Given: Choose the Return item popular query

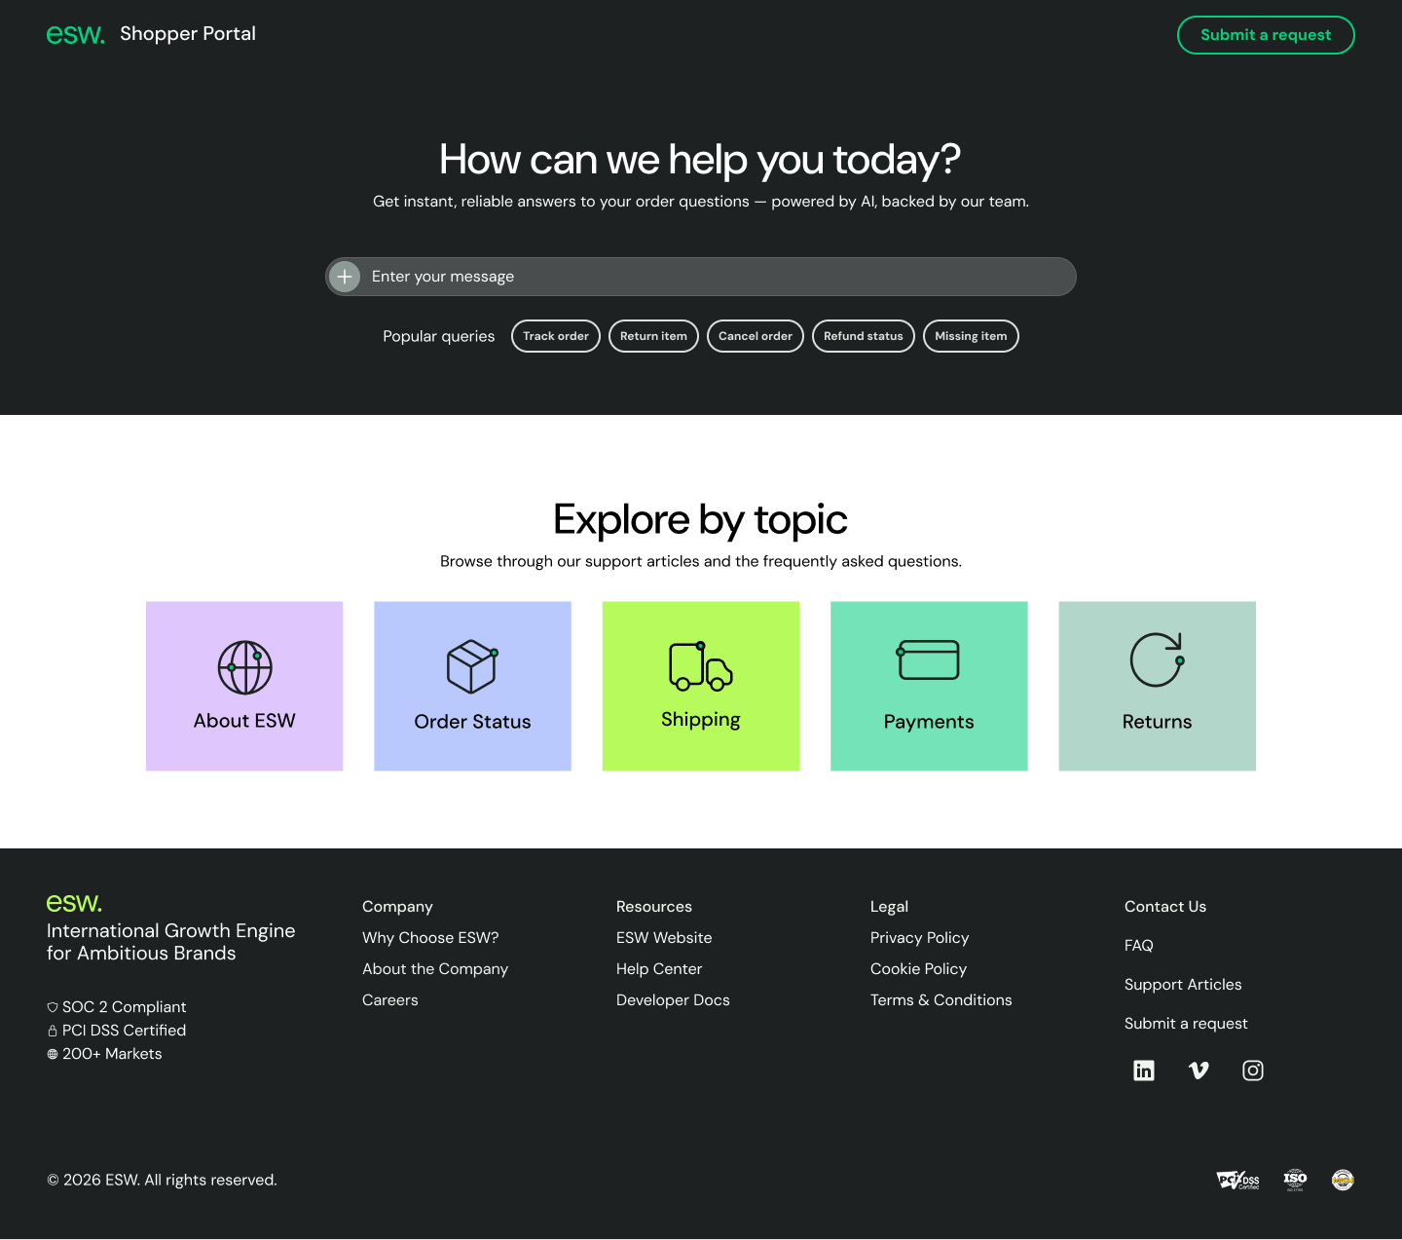Looking at the screenshot, I should coord(653,336).
